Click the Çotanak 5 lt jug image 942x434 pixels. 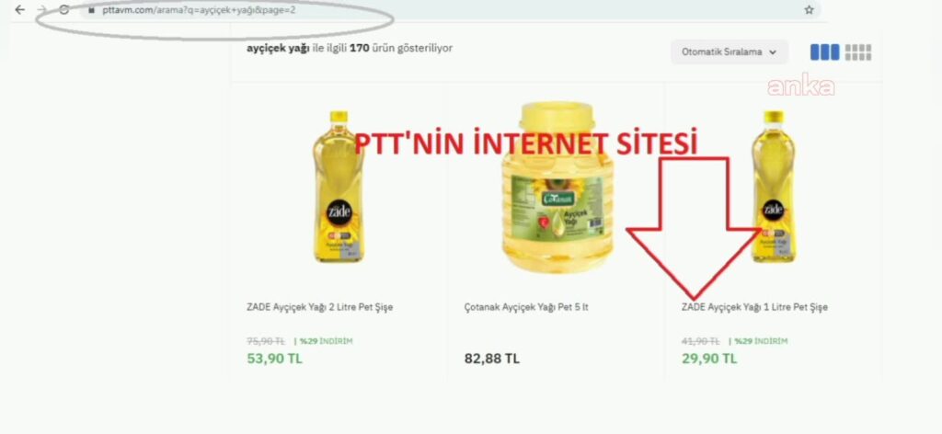click(557, 188)
